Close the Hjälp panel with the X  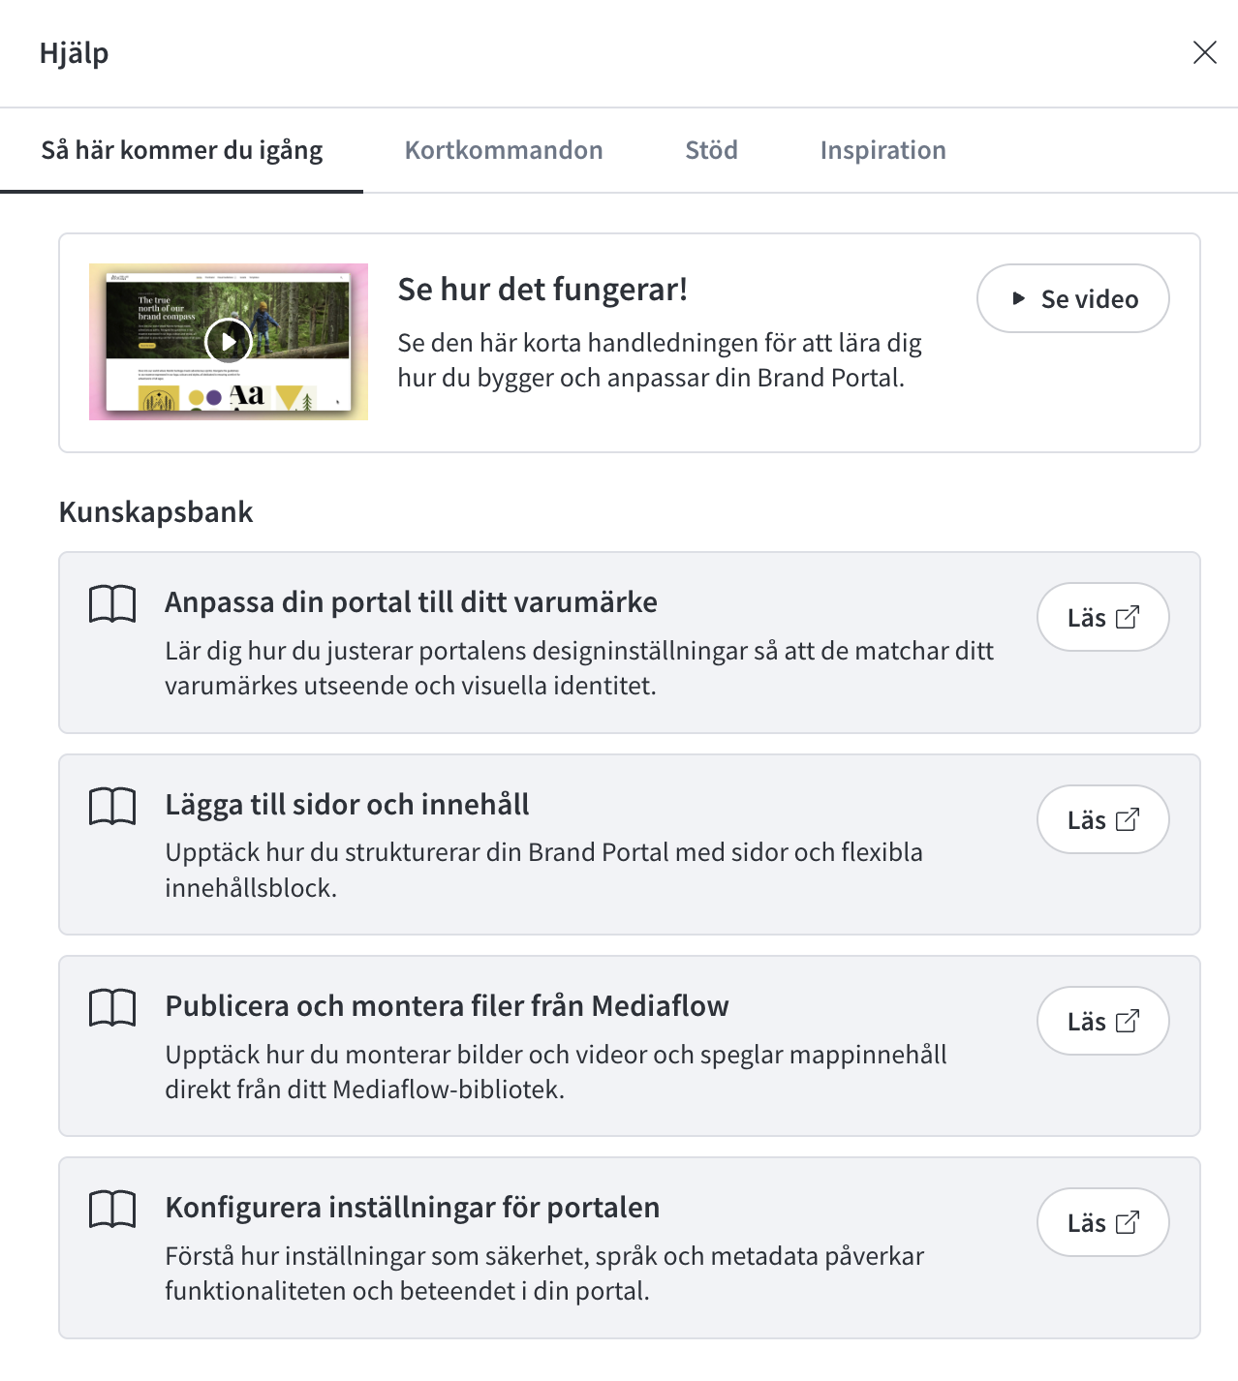1204,52
